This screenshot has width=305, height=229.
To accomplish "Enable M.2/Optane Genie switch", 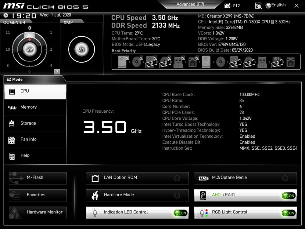I will pos(285,178).
